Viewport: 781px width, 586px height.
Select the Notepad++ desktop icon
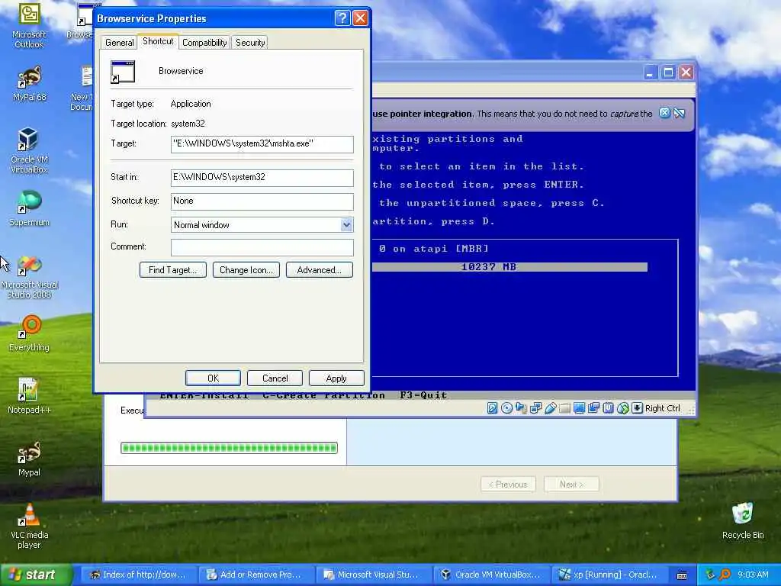coord(29,396)
